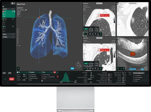Click the third green icon in nodule view toolbar
This screenshot has width=151, height=112.
tap(124, 68)
